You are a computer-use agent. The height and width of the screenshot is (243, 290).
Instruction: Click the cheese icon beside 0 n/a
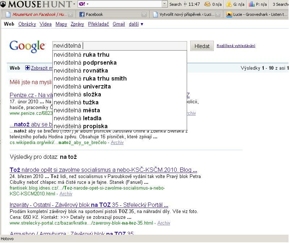point(207,4)
